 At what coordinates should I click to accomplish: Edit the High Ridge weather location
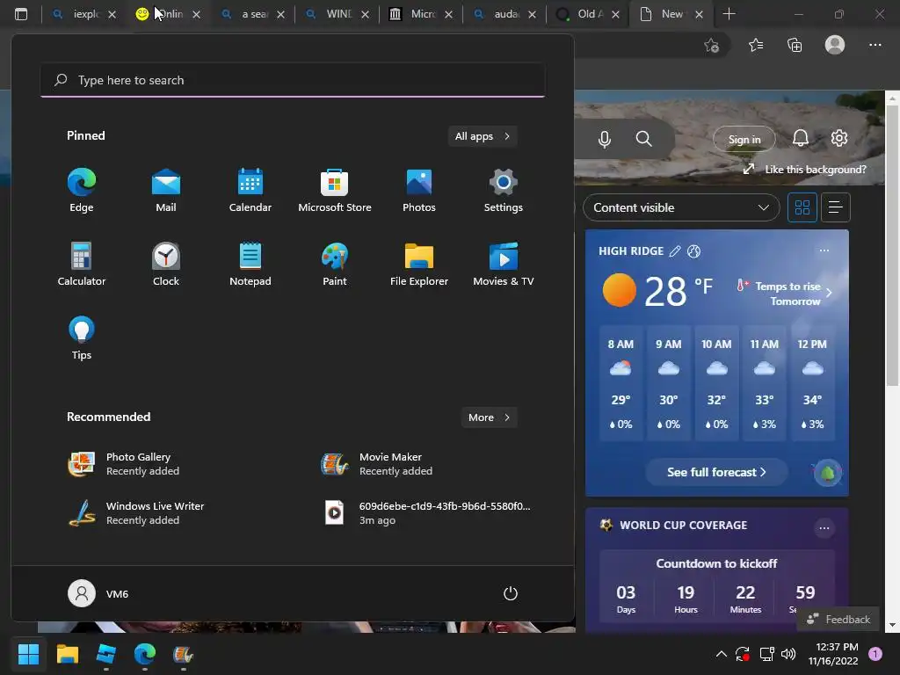tap(675, 251)
